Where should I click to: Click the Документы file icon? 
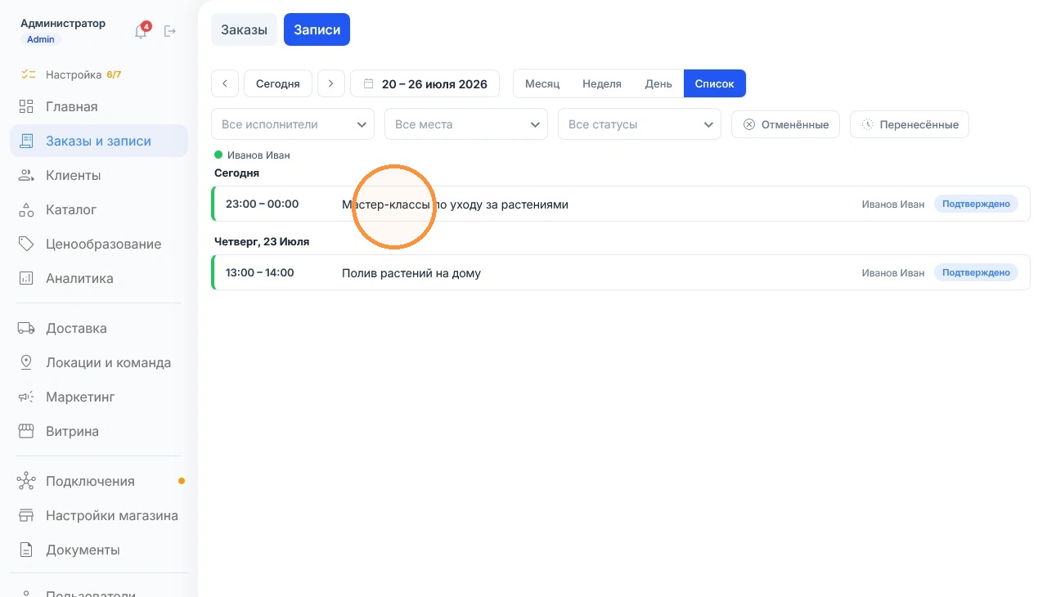[x=26, y=550]
